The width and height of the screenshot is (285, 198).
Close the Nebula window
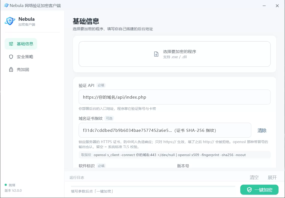pos(277,6)
